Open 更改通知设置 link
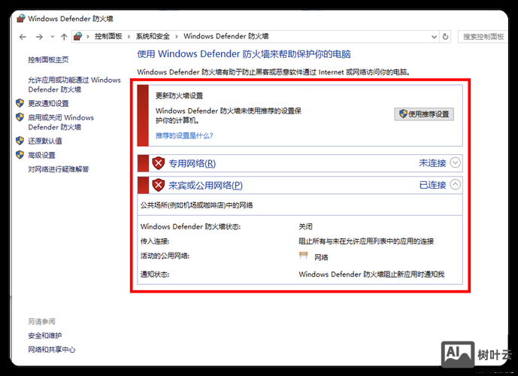The image size is (518, 376). (48, 104)
